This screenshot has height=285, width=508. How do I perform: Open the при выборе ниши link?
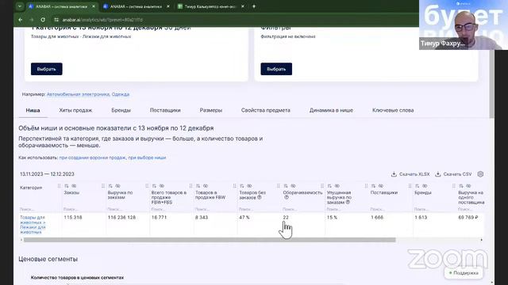147,158
